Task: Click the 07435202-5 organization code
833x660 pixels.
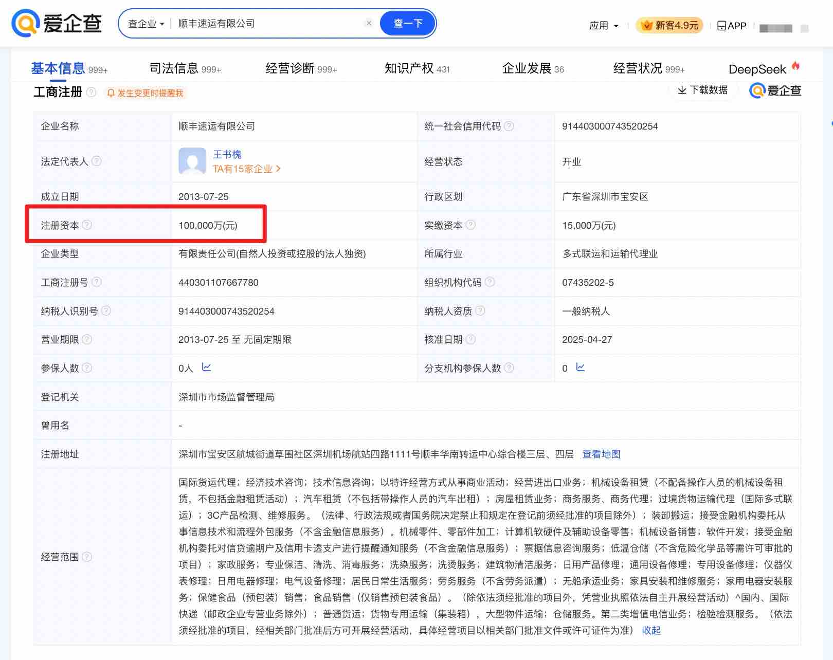Action: pos(588,282)
